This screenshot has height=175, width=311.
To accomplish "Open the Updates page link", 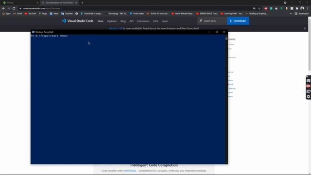I will click(112, 21).
